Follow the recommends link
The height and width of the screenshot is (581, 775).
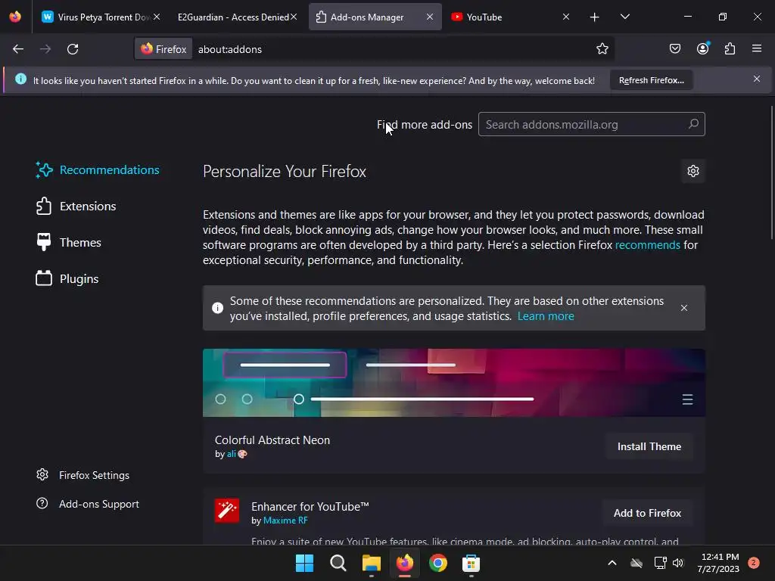point(648,245)
